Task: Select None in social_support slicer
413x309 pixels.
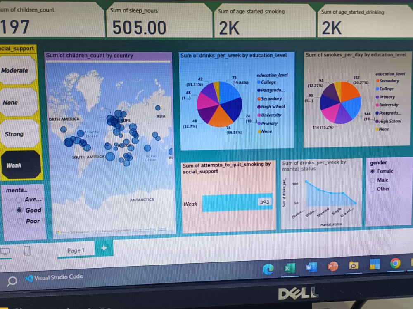Action: [19, 102]
